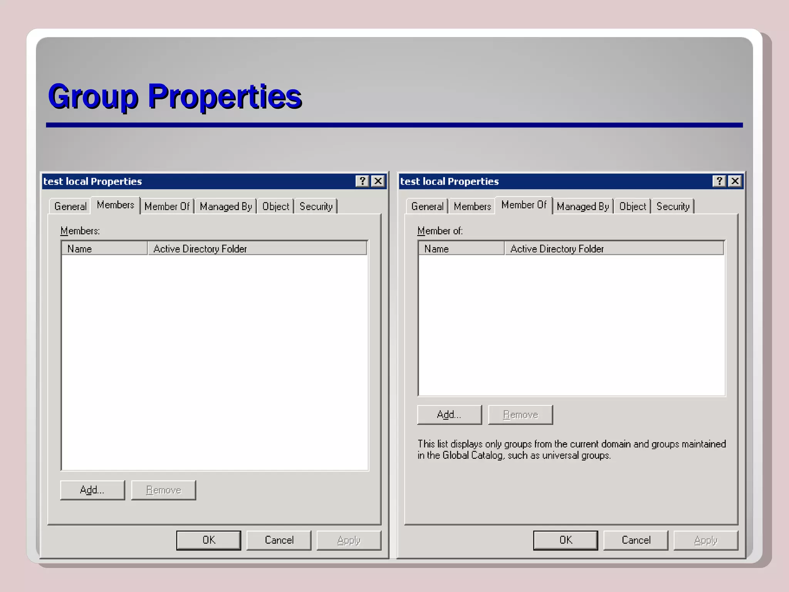Sort by Name column in Members list

tap(104, 249)
